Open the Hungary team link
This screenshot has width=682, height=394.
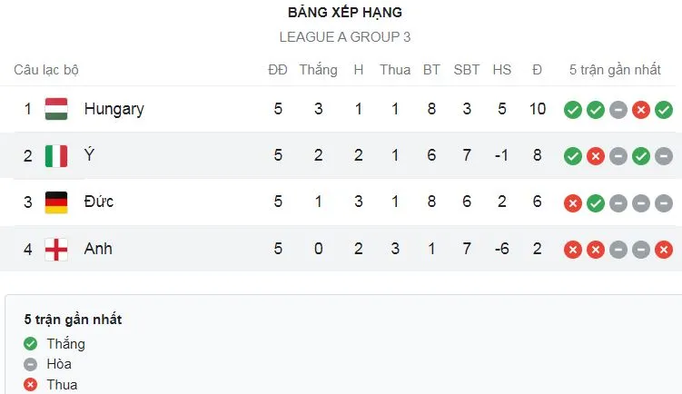[114, 109]
